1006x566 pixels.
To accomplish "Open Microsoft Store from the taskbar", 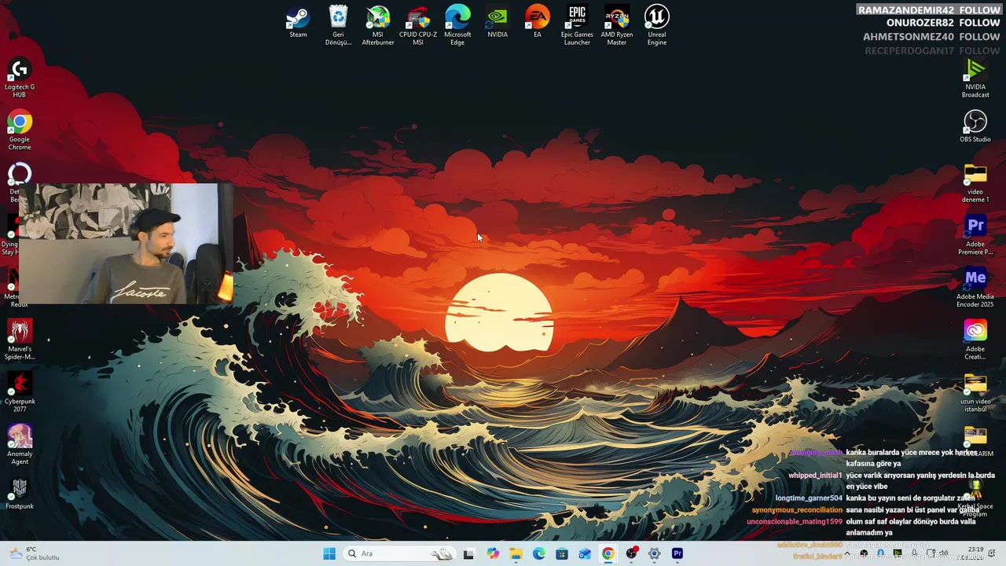I will (x=562, y=553).
